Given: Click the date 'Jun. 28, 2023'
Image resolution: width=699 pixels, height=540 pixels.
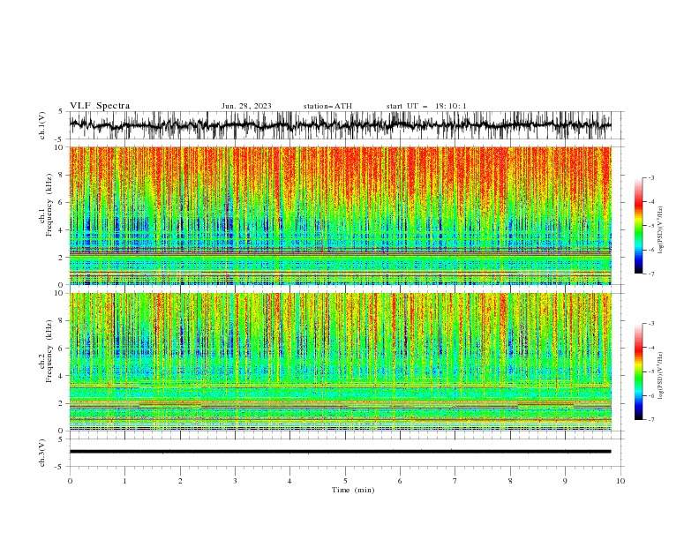Looking at the screenshot, I should click(246, 106).
